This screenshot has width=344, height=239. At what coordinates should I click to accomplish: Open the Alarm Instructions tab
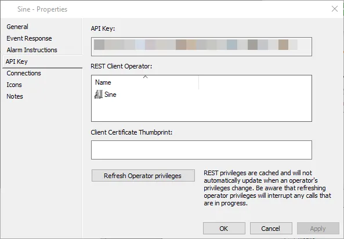coord(32,50)
